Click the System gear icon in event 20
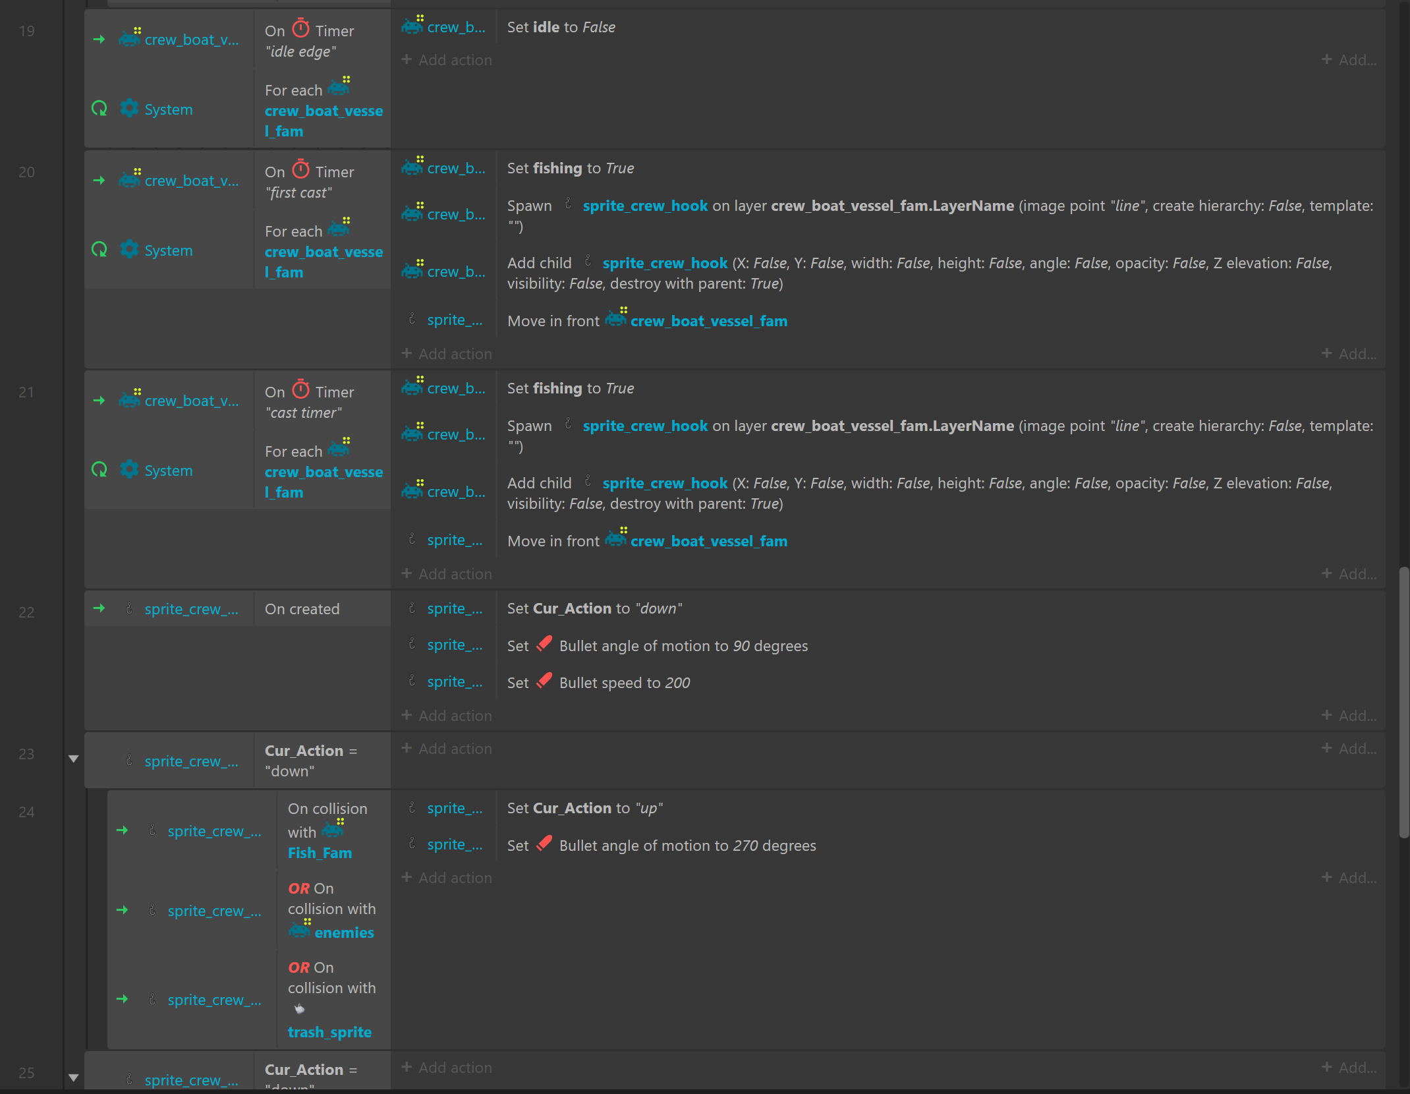Screen dimensions: 1410x1094 coord(129,250)
